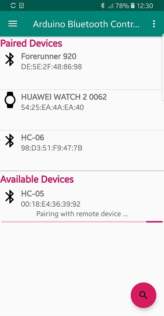Open the hamburger navigation menu
The image size is (164, 316).
point(13,24)
